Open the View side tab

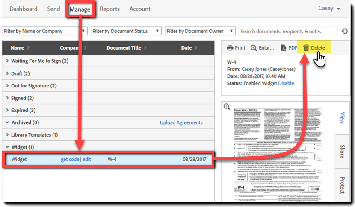click(x=342, y=118)
